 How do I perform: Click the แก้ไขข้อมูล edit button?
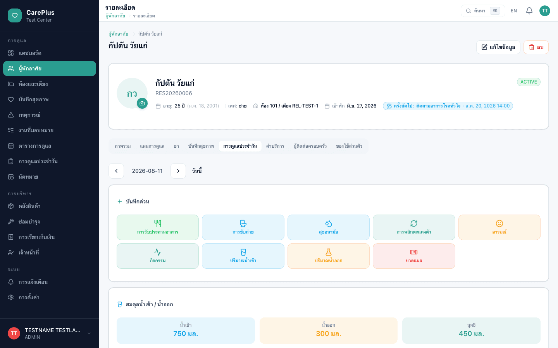[x=498, y=47]
